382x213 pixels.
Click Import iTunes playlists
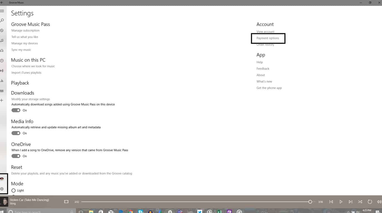pyautogui.click(x=26, y=73)
